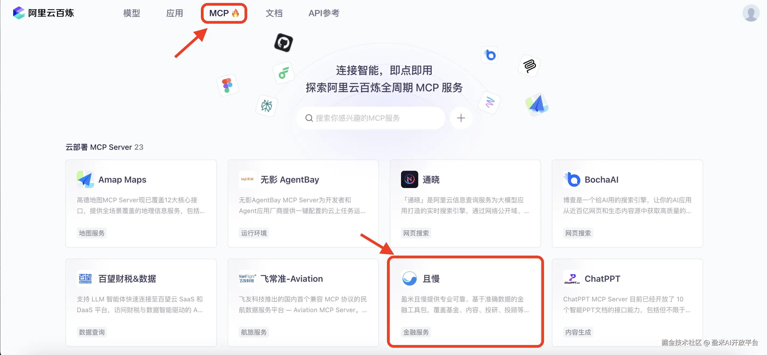Open the 无影 AgentBay server card
Viewport: 767px width, 355px height.
coord(303,203)
